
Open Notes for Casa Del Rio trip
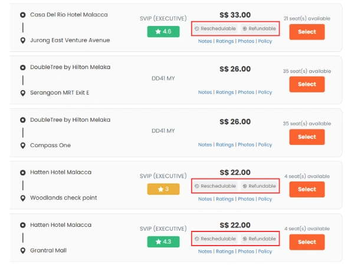(x=205, y=41)
